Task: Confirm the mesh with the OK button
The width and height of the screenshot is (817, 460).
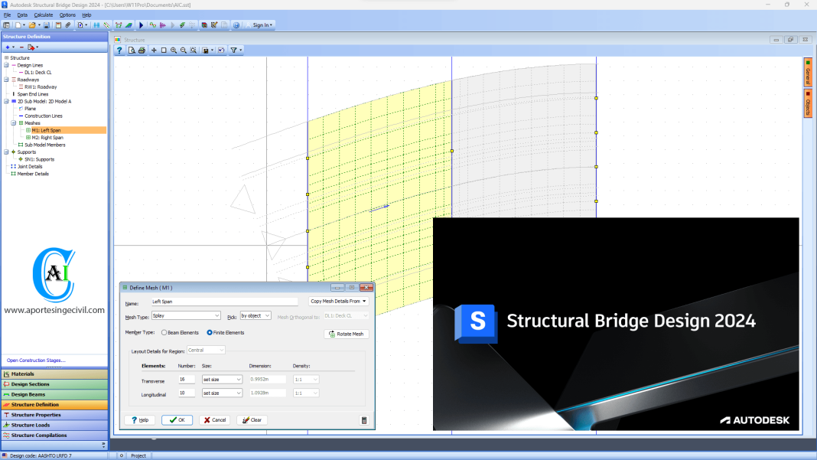Action: point(177,420)
